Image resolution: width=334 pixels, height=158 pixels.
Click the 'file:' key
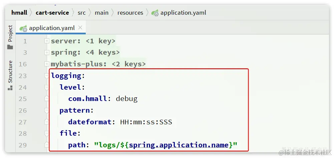(70, 134)
